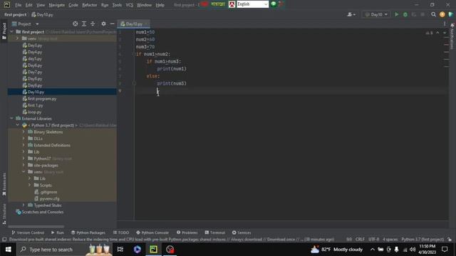Open Search Everywhere magnifier icon
This screenshot has height=256, width=456.
pos(433,14)
